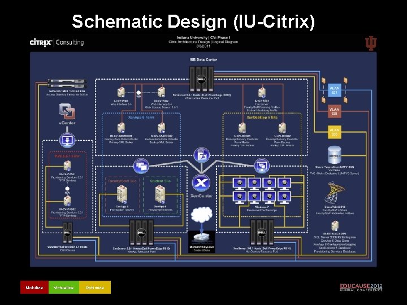This screenshot has width=407, height=305.
Task: Click the VIP node between web interface servers
Action: point(138,93)
